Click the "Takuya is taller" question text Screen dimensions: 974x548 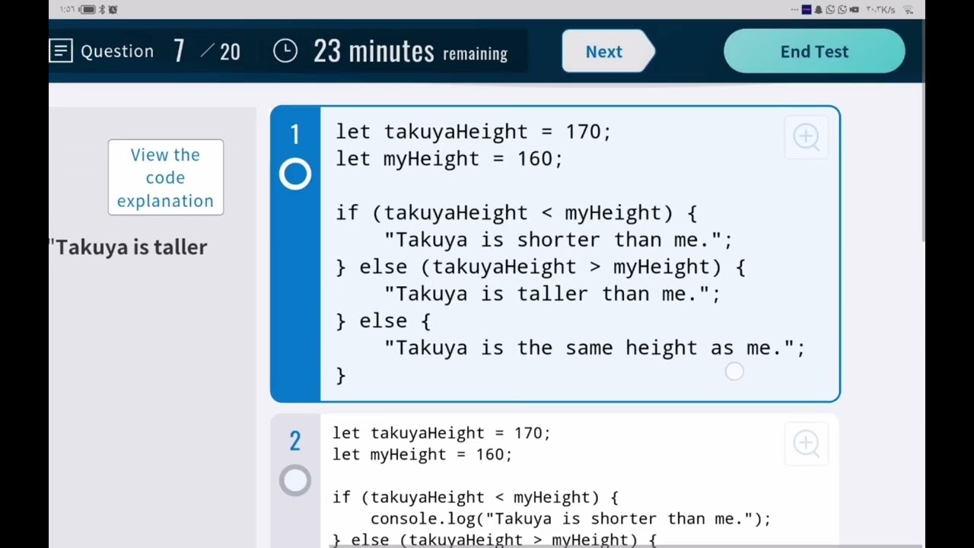pos(130,247)
